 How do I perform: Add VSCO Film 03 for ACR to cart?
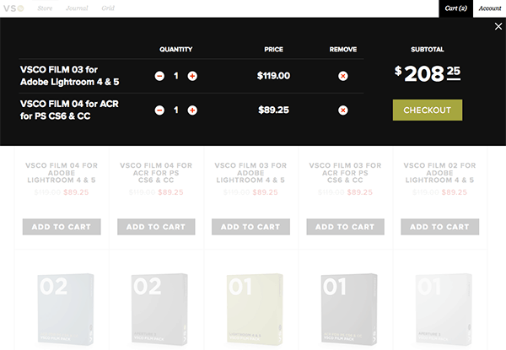(x=345, y=227)
